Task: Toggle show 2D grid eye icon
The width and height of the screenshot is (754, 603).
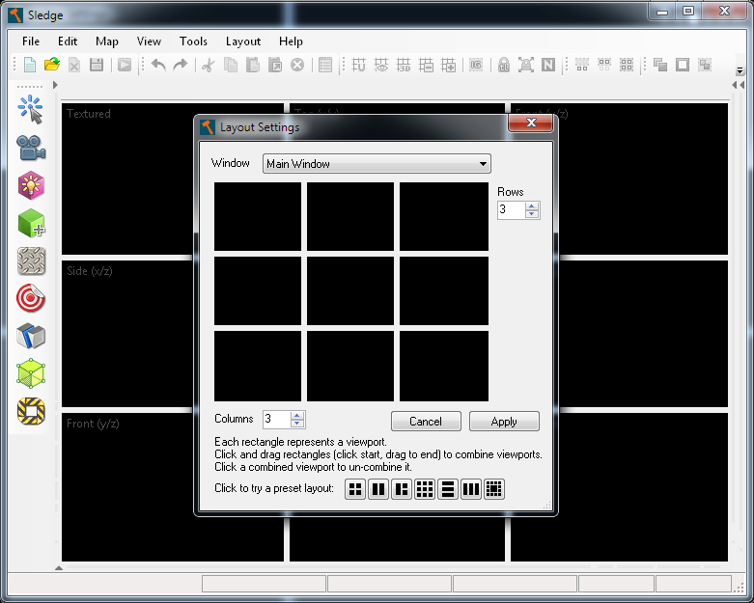Action: (381, 65)
